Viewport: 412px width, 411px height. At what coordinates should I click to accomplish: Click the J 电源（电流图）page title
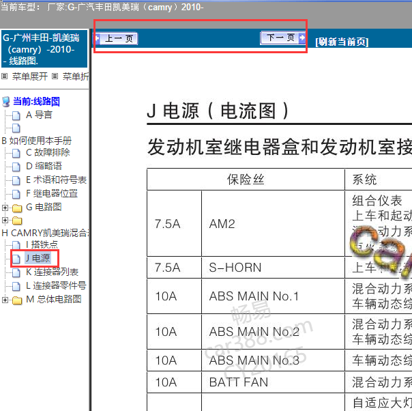pyautogui.click(x=218, y=111)
